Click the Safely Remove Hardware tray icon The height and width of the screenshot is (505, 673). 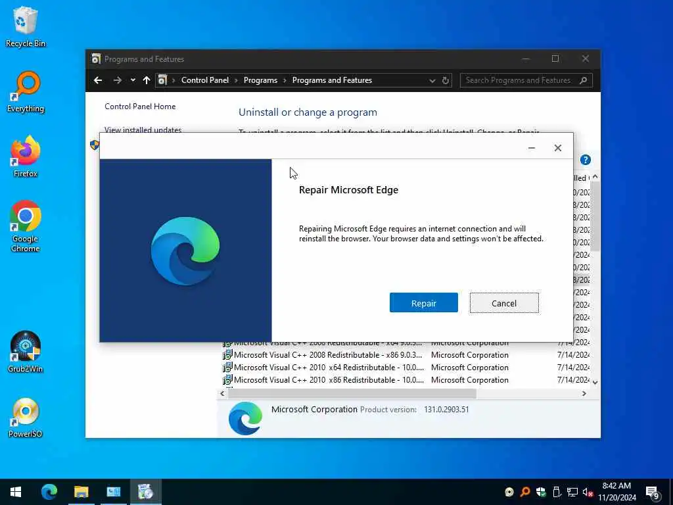[x=557, y=492]
